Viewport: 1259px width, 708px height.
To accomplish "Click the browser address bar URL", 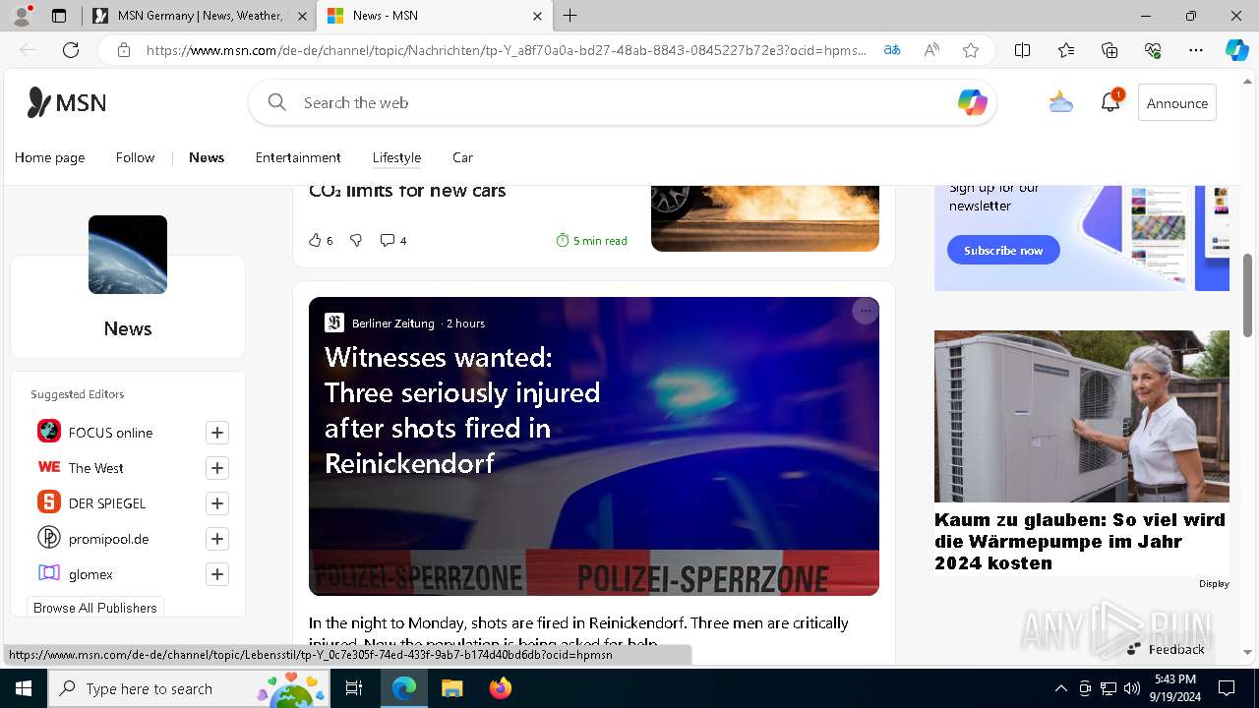I will (507, 50).
